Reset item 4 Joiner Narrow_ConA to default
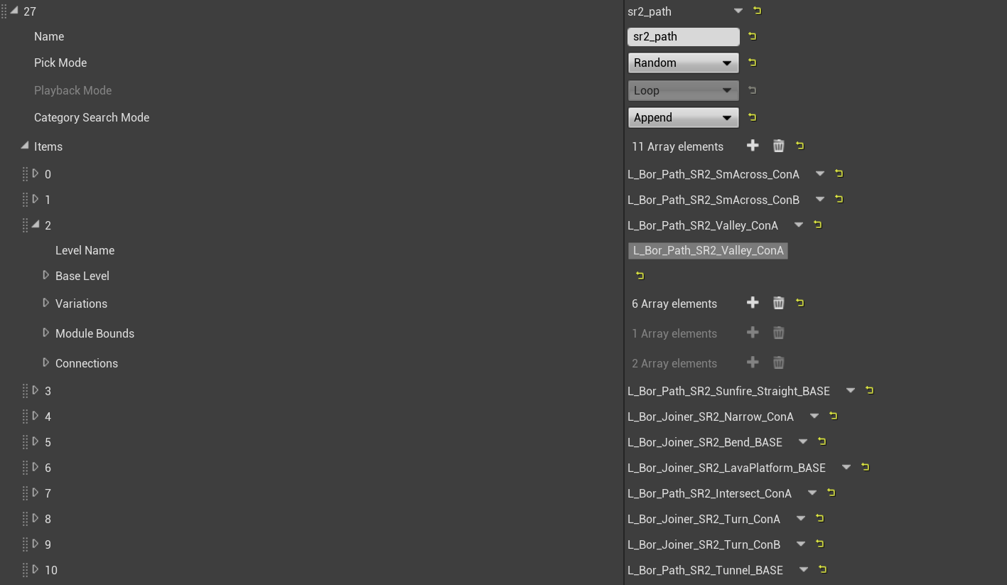 tap(834, 416)
